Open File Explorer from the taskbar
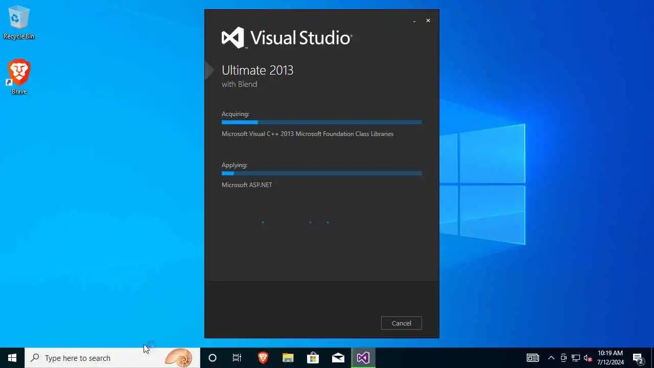 click(288, 358)
